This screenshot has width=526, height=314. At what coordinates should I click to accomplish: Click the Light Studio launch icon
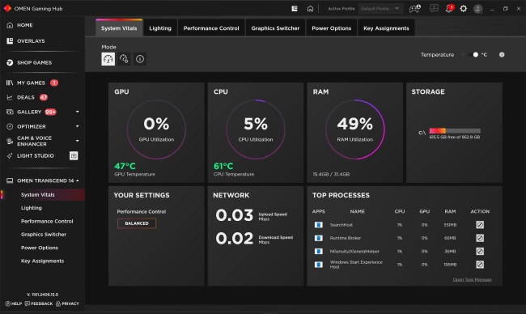click(x=74, y=155)
